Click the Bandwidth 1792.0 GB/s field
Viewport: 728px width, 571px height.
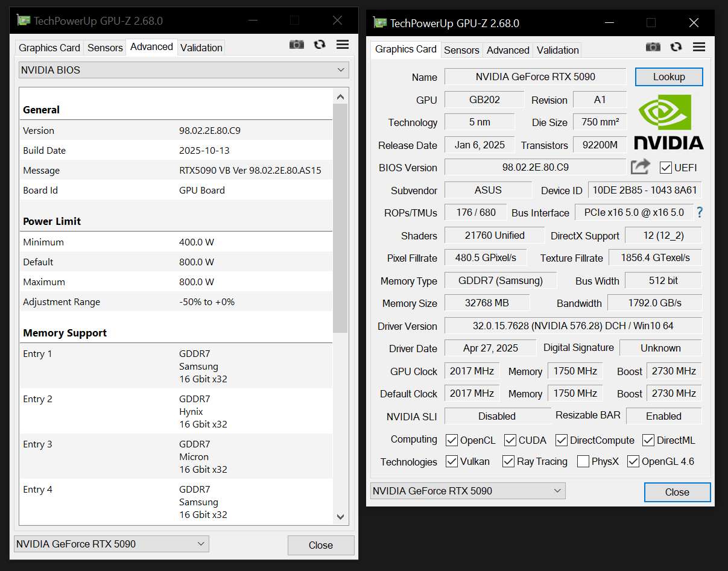click(x=654, y=303)
